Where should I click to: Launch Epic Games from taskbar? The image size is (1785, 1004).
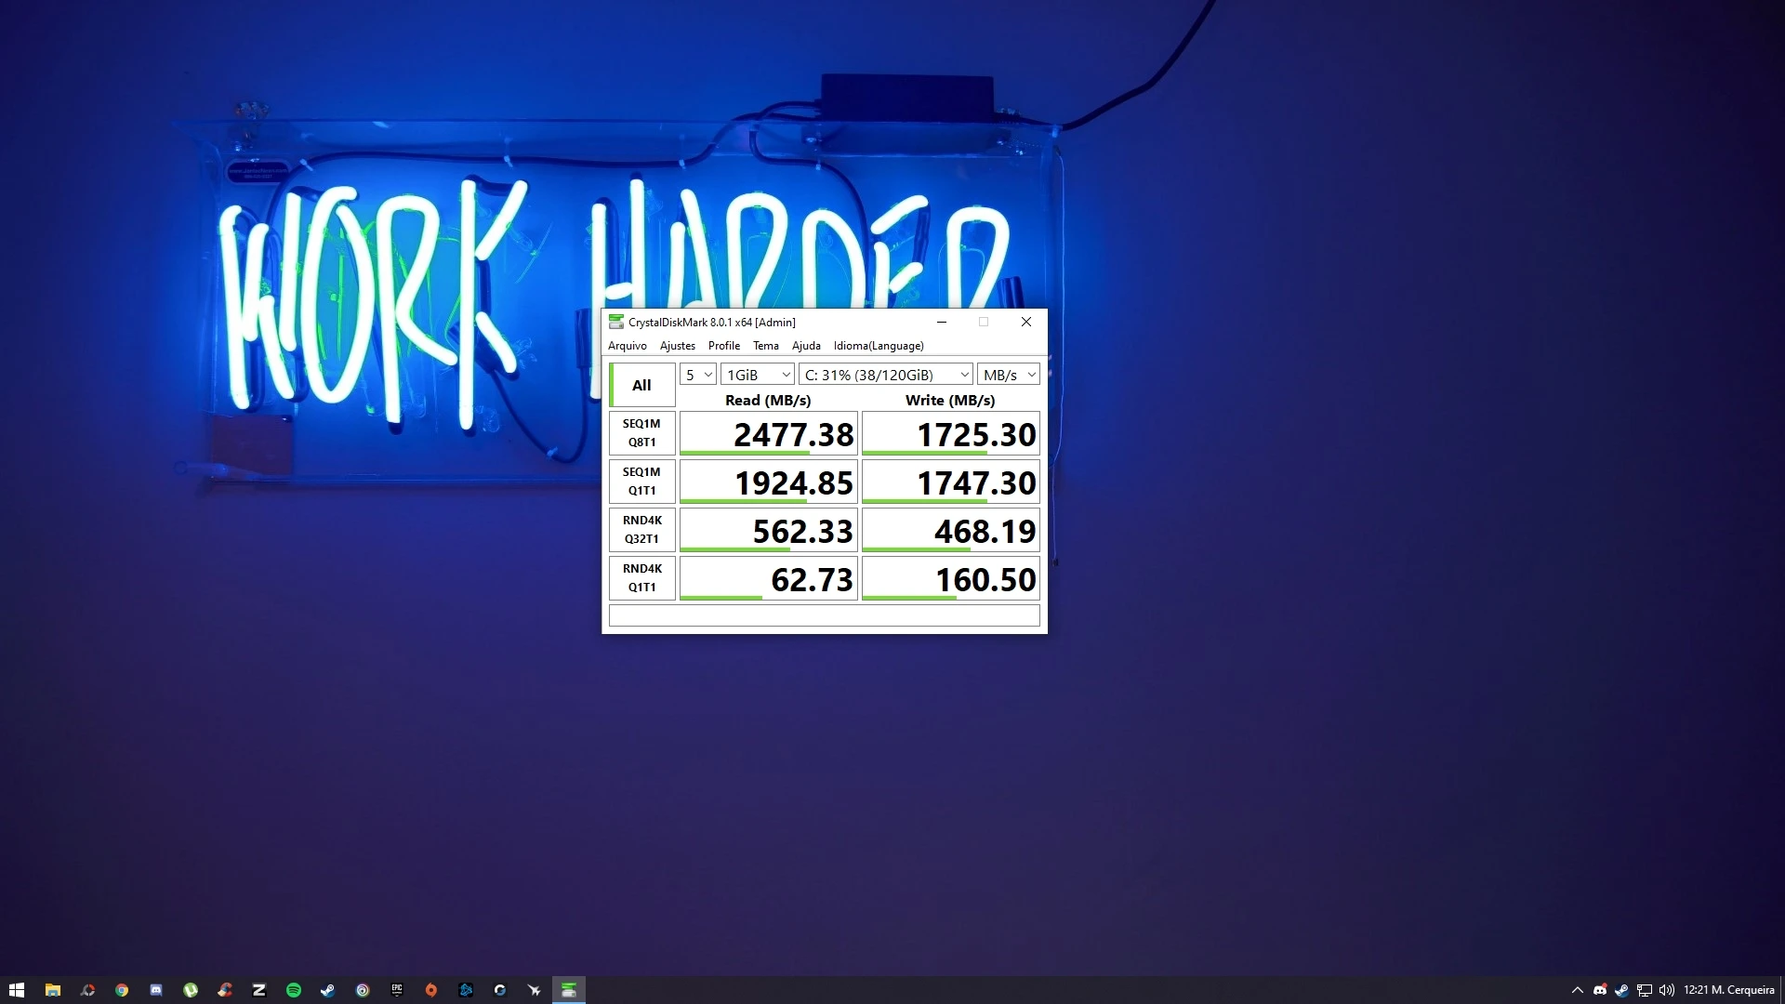[397, 990]
